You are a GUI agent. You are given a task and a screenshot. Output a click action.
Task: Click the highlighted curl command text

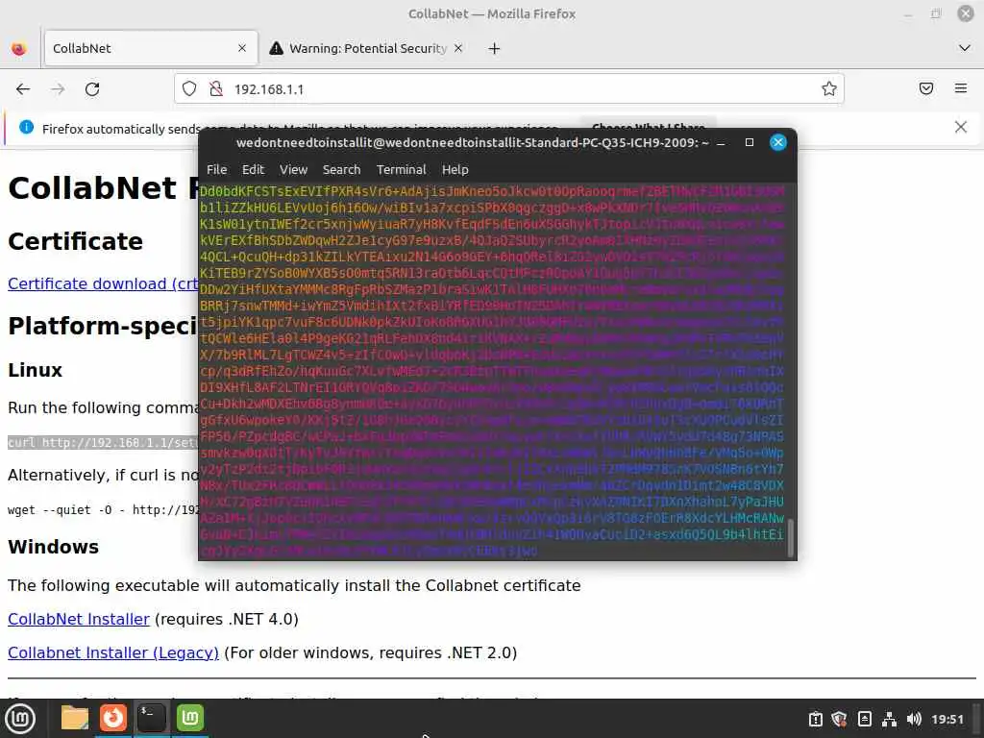coord(103,442)
